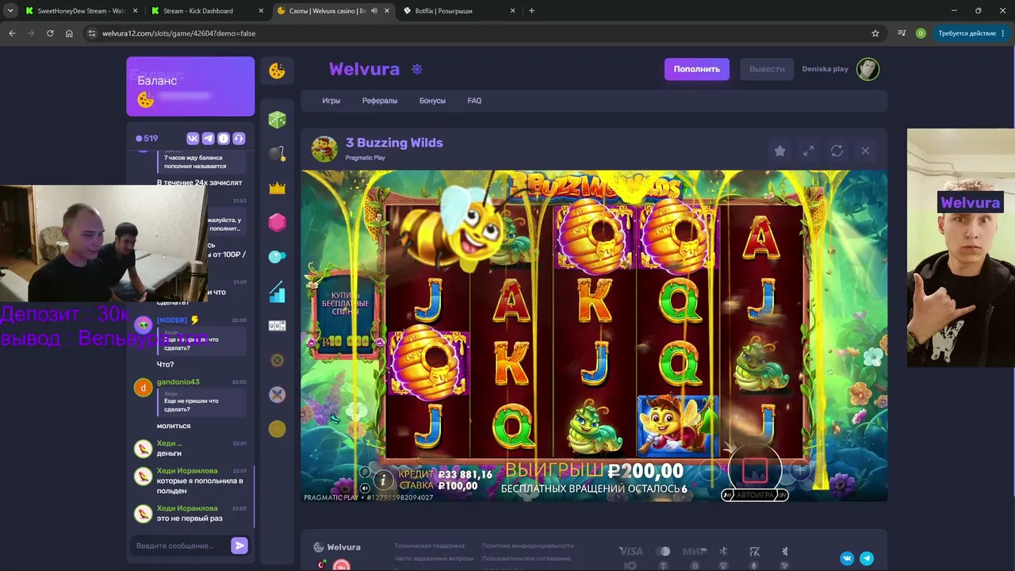Close the 3 Buzzing Wilds game panel
The height and width of the screenshot is (571, 1015).
pyautogui.click(x=865, y=151)
